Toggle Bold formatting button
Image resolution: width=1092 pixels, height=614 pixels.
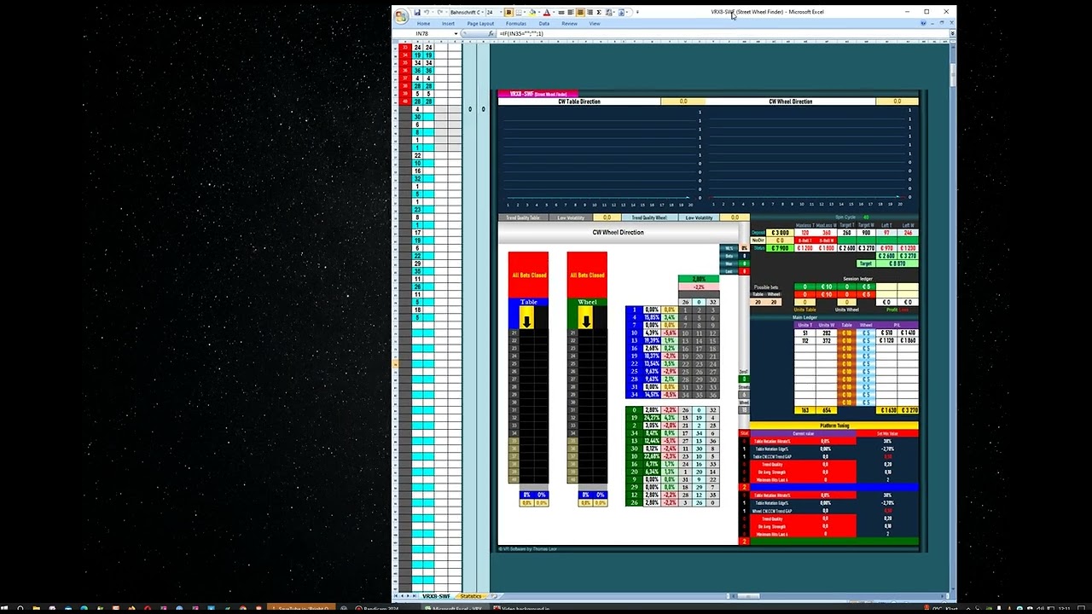click(509, 12)
